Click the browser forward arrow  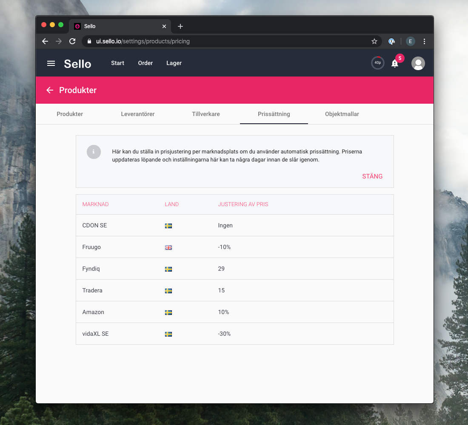[x=59, y=41]
